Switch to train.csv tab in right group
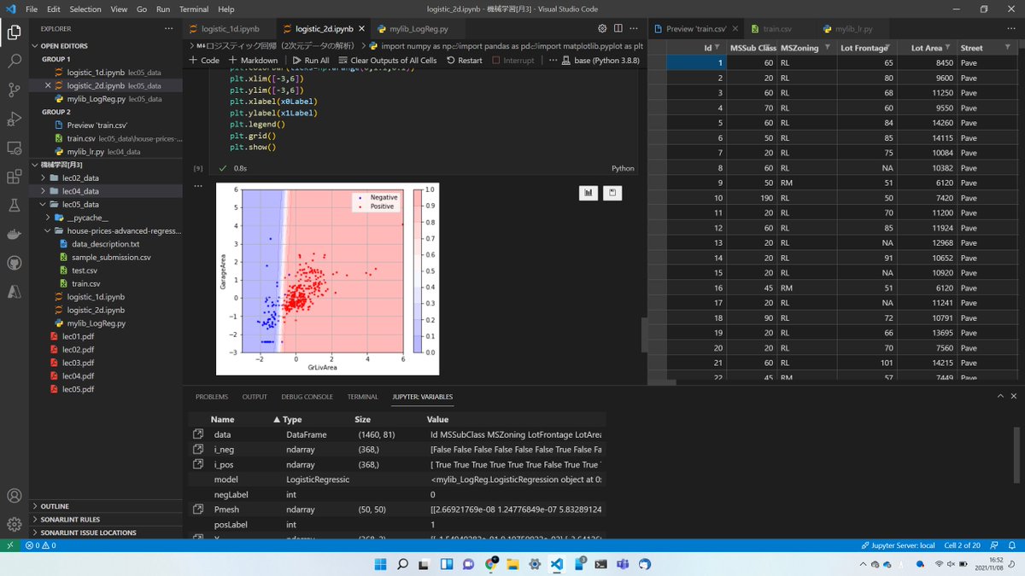Screen dimensions: 1025x576 (777, 29)
